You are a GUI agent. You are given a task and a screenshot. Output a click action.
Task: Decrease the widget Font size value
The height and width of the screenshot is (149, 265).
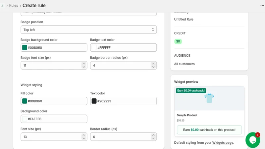(84, 138)
